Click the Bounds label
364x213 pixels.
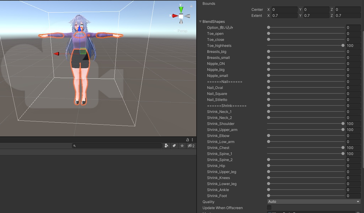tap(209, 4)
